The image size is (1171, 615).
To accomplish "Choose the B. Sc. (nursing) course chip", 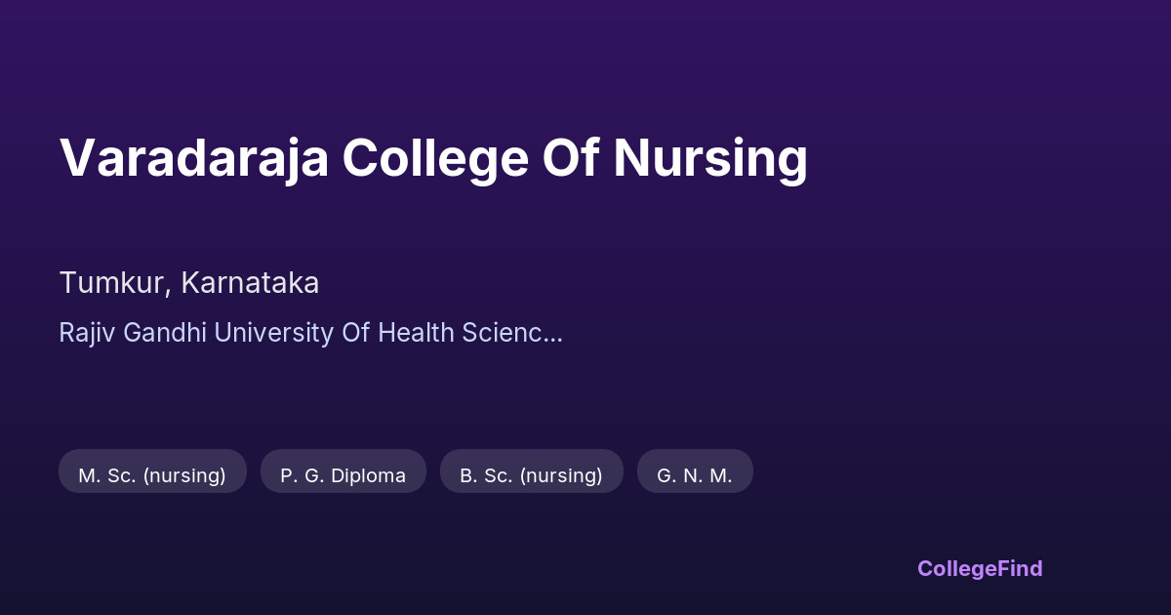I will (531, 475).
